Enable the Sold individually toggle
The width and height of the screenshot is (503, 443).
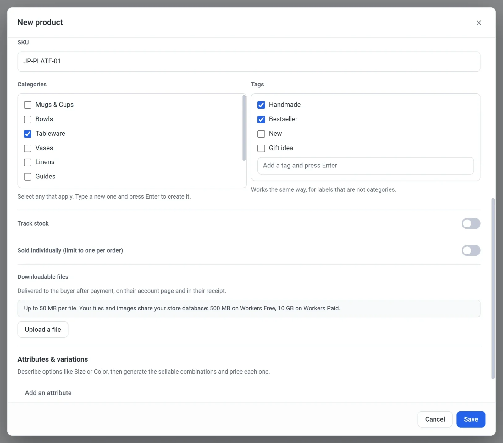471,250
